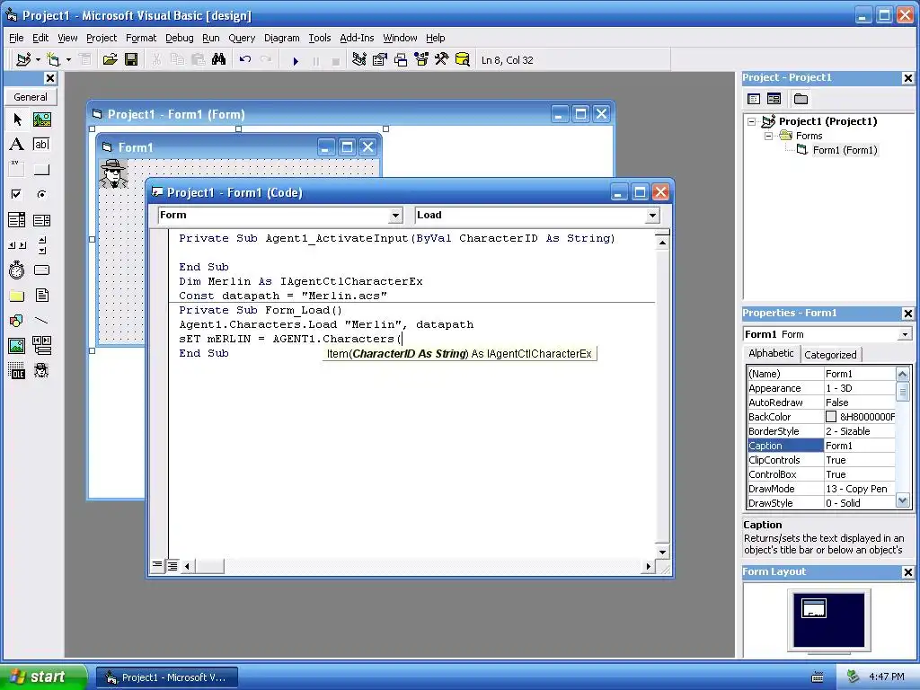The width and height of the screenshot is (920, 690).
Task: Click the code window horizontal scrollbar thumb
Action: click(x=208, y=566)
